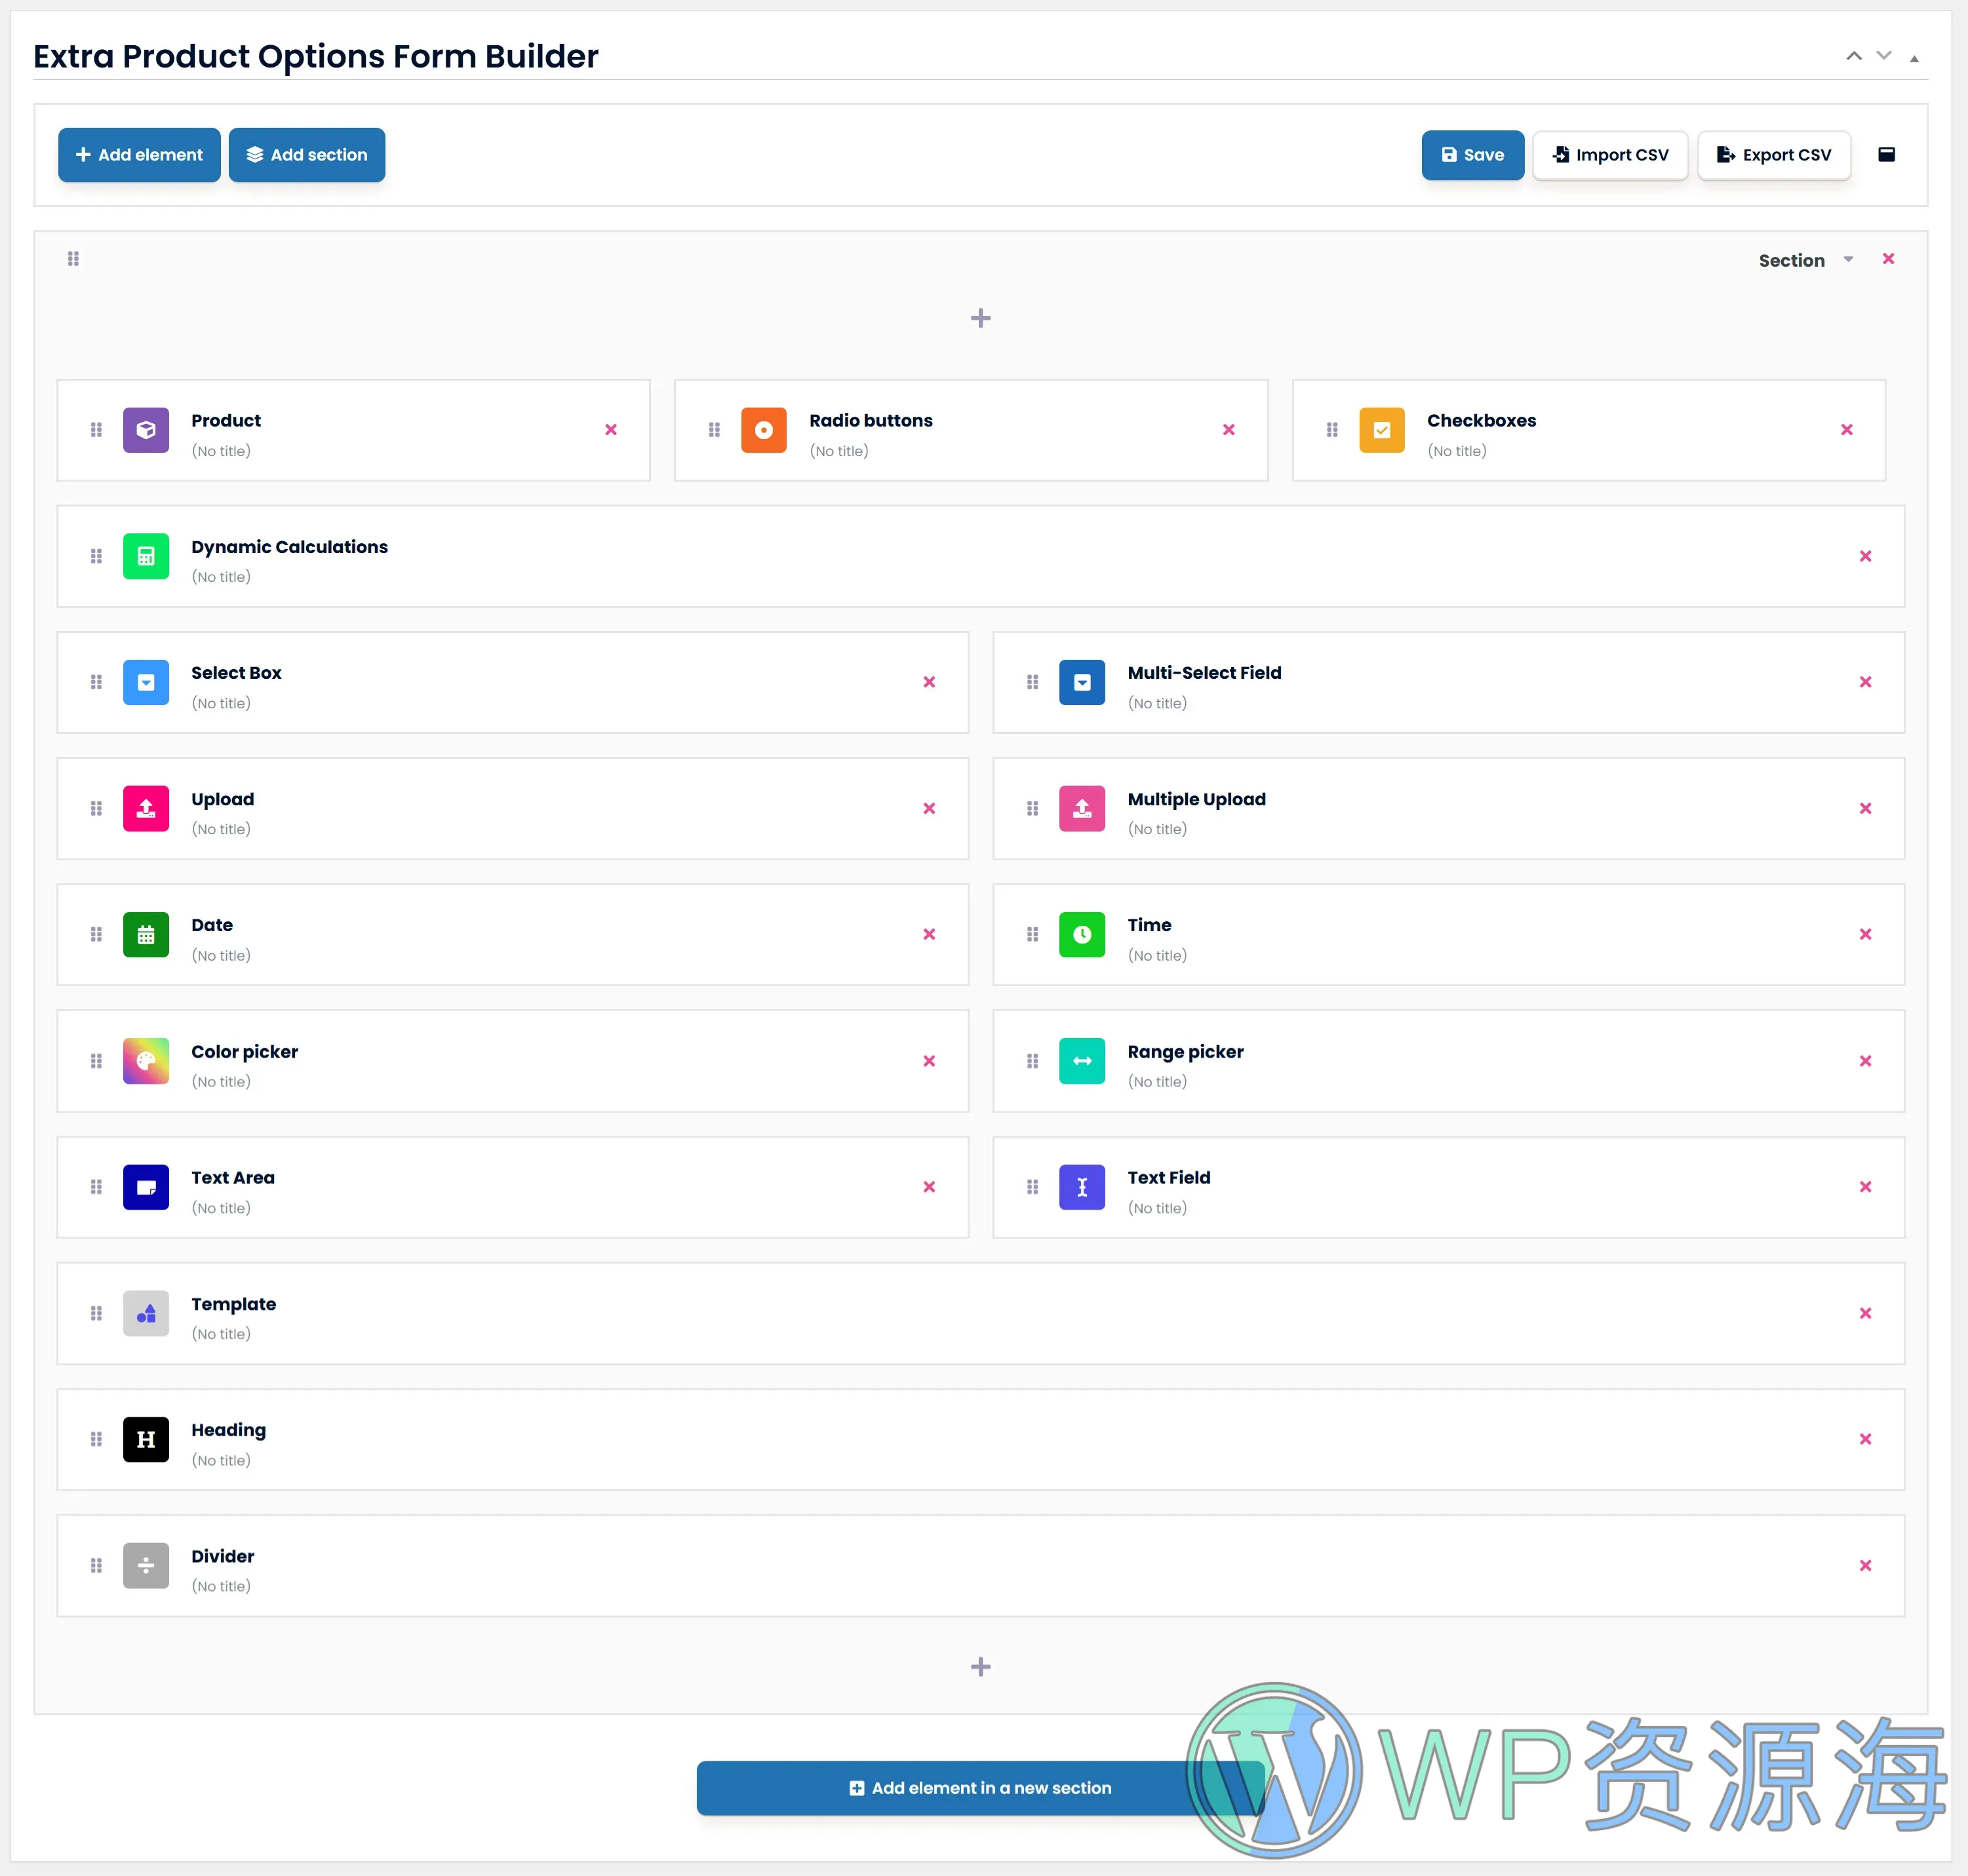
Task: Click the Color picker palette icon
Action: tap(146, 1061)
